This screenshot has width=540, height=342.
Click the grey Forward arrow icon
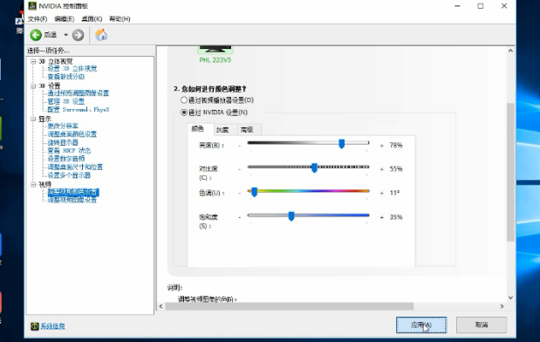pyautogui.click(x=78, y=35)
